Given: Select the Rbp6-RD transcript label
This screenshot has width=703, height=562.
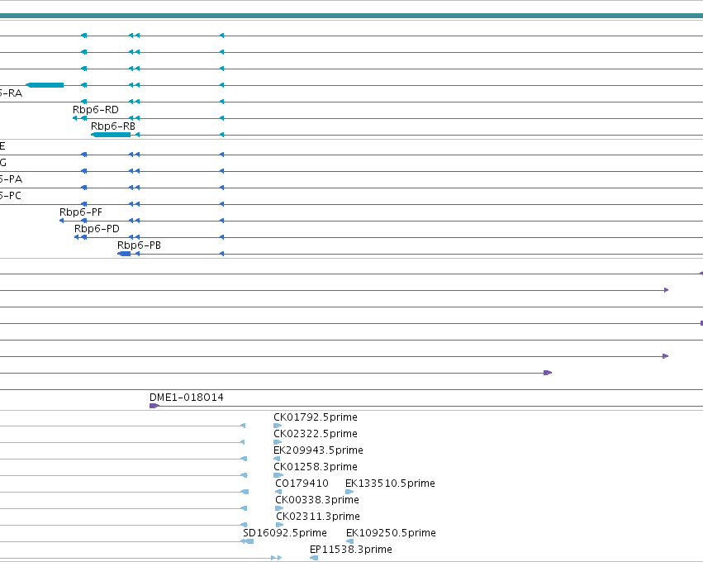Looking at the screenshot, I should pyautogui.click(x=96, y=110).
